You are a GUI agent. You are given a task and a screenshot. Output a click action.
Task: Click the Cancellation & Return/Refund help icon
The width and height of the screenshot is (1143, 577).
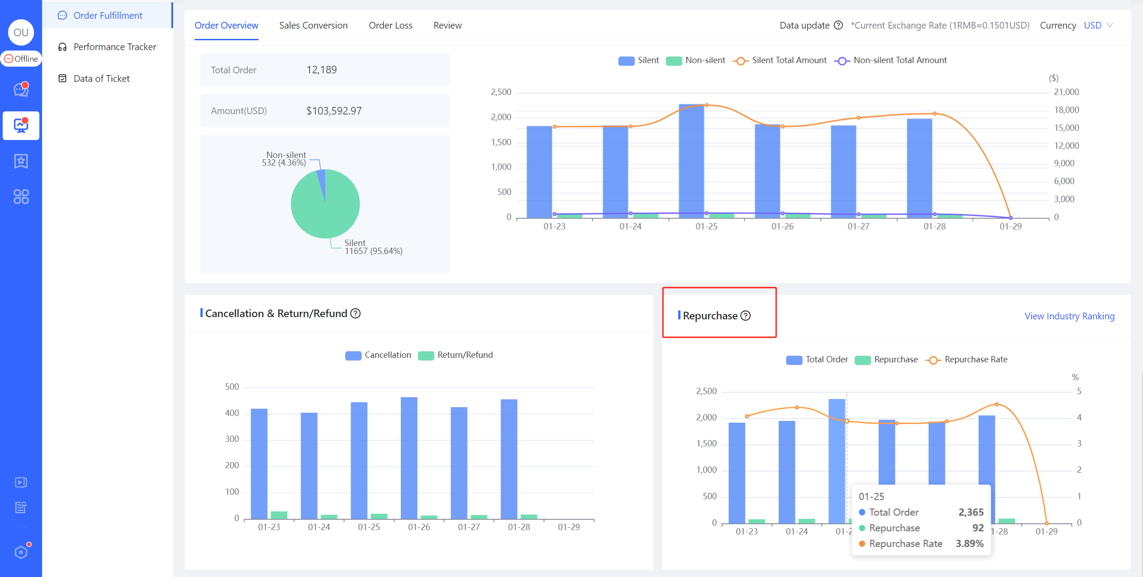point(356,314)
